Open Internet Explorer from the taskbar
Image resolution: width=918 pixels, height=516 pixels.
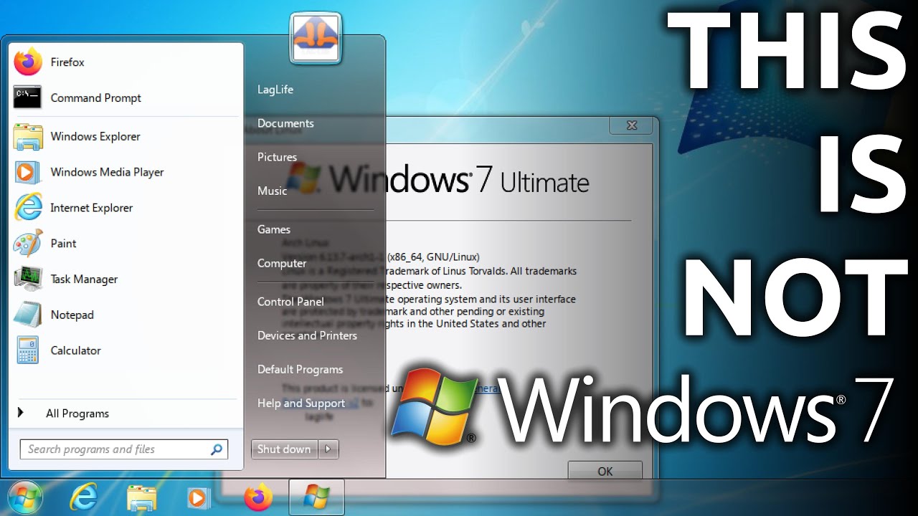point(84,497)
